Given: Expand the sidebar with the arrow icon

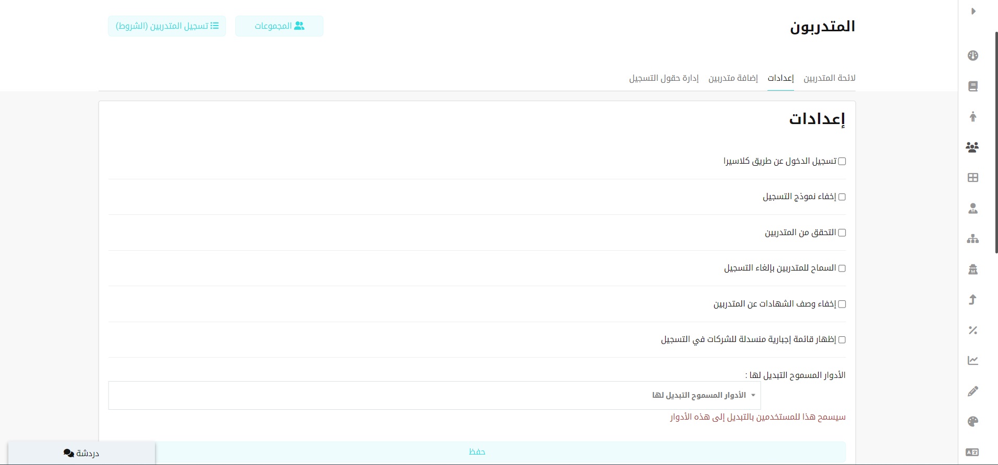Looking at the screenshot, I should (973, 11).
